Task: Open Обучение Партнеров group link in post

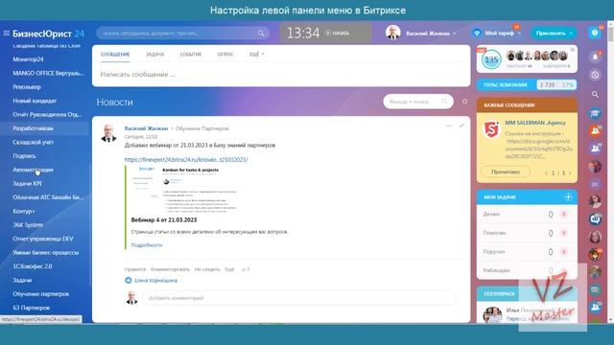Action: [201, 128]
